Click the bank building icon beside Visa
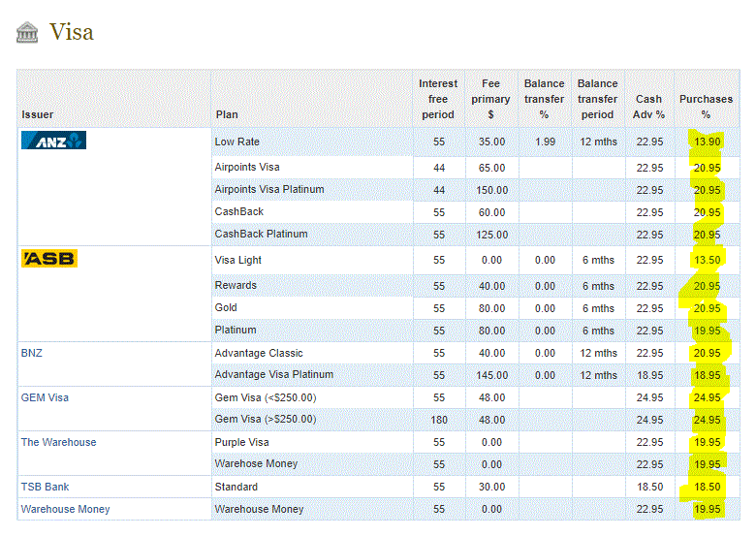 tap(27, 32)
